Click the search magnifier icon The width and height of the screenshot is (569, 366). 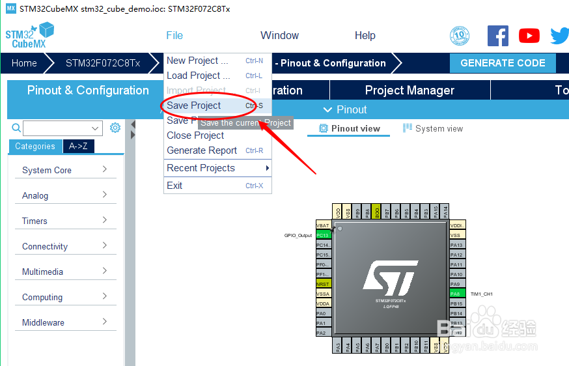pyautogui.click(x=16, y=128)
